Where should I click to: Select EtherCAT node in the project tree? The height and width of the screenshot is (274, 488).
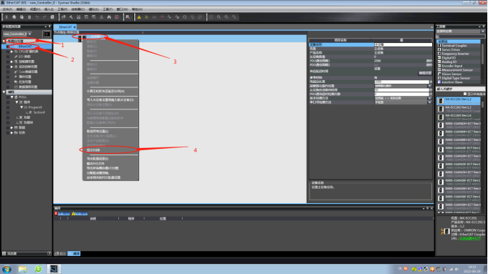point(26,47)
